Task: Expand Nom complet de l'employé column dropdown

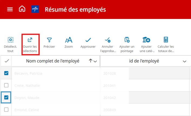Action: tap(95, 61)
